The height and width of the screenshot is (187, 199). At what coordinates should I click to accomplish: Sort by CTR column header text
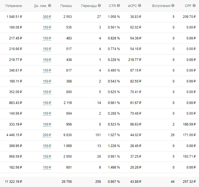[x=112, y=6]
